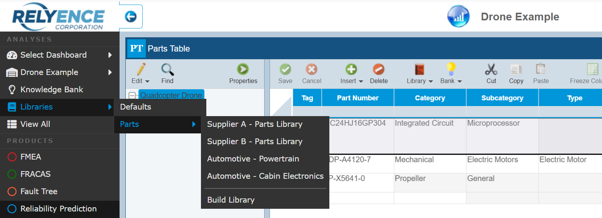The width and height of the screenshot is (602, 218).
Task: Open the Drone Example chart icon
Action: (458, 17)
